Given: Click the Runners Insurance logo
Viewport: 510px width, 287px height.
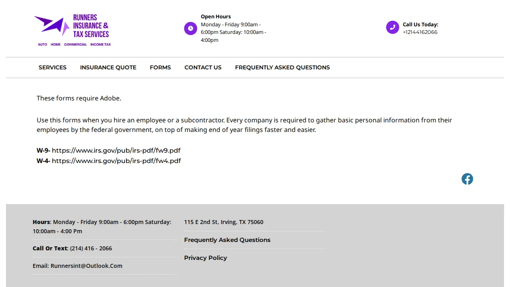Looking at the screenshot, I should pyautogui.click(x=73, y=30).
